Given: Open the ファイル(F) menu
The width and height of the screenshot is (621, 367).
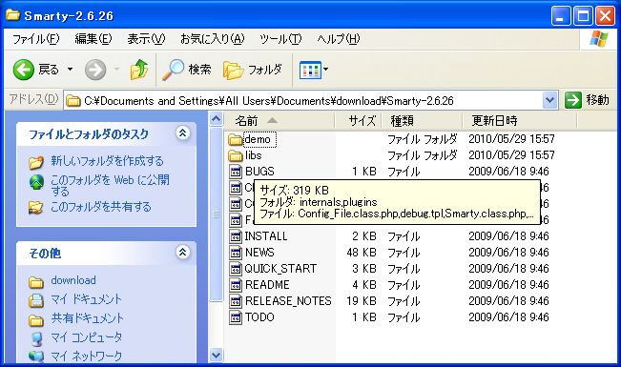Looking at the screenshot, I should coord(35,39).
